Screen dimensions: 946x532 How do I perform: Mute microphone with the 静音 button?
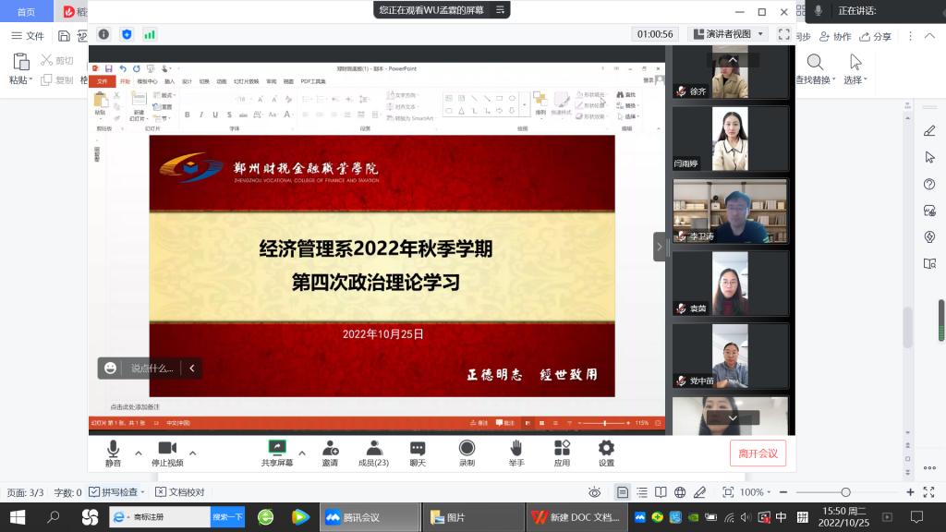coord(113,453)
